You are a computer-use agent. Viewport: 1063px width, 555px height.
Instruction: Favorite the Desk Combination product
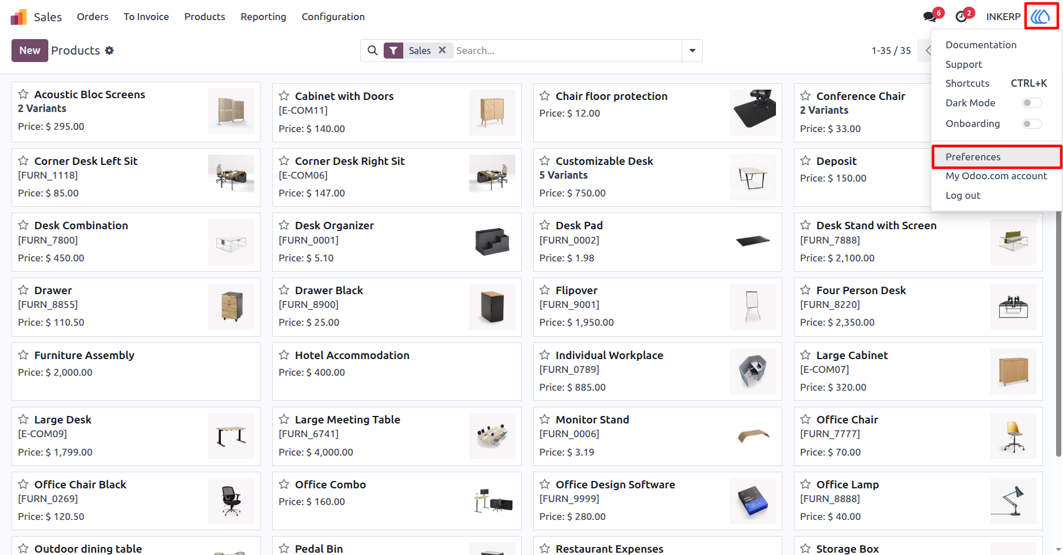pyautogui.click(x=23, y=225)
